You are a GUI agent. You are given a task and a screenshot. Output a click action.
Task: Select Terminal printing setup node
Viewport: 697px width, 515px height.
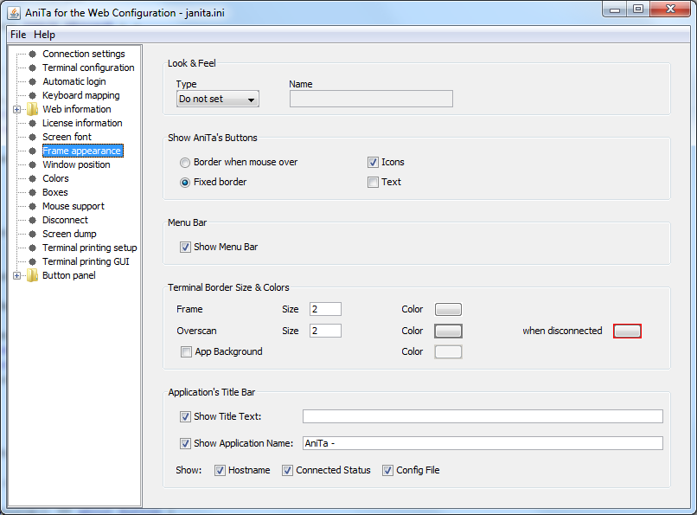pyautogui.click(x=89, y=248)
